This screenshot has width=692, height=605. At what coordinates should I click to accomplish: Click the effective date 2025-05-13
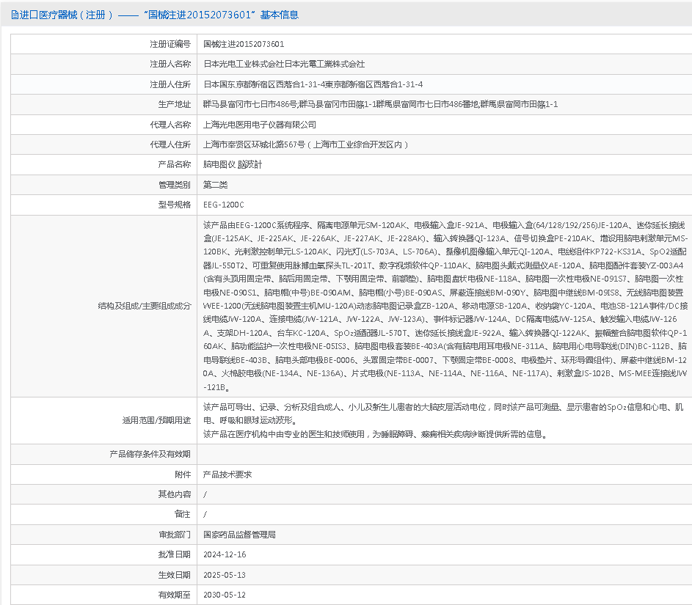click(x=225, y=575)
